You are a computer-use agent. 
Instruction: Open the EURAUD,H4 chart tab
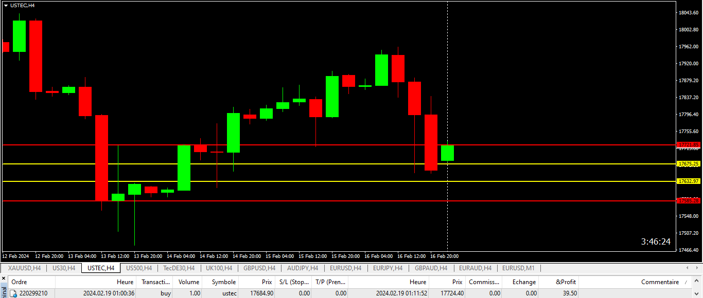click(x=475, y=268)
